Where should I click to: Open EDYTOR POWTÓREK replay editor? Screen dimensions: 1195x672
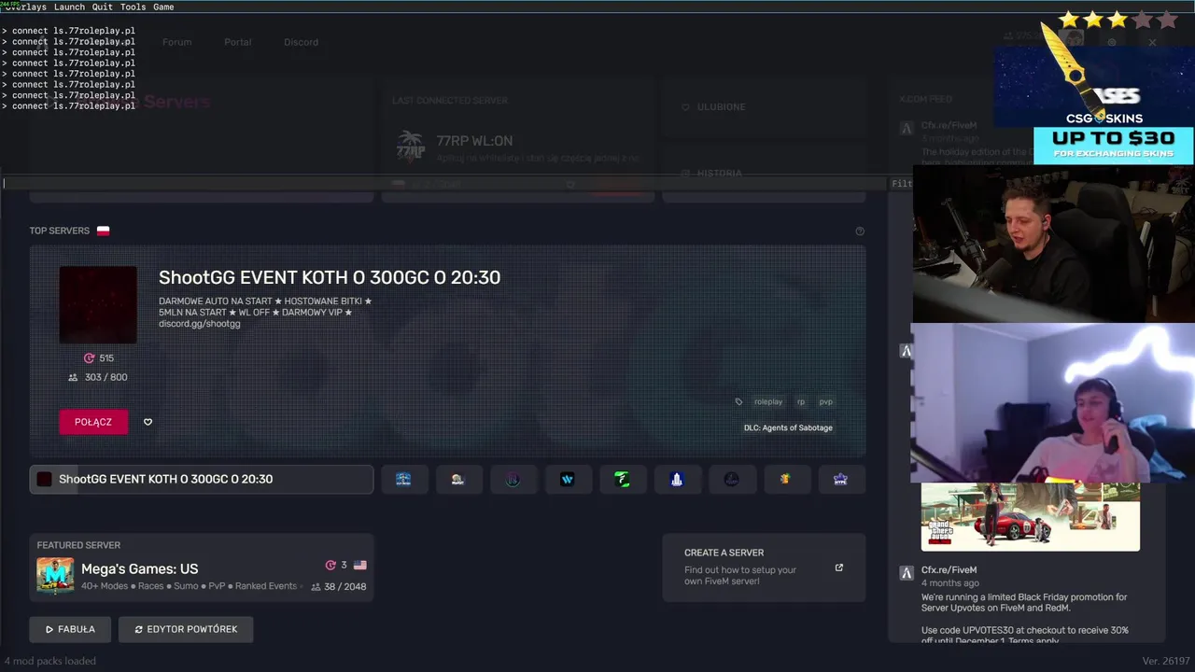pos(186,629)
